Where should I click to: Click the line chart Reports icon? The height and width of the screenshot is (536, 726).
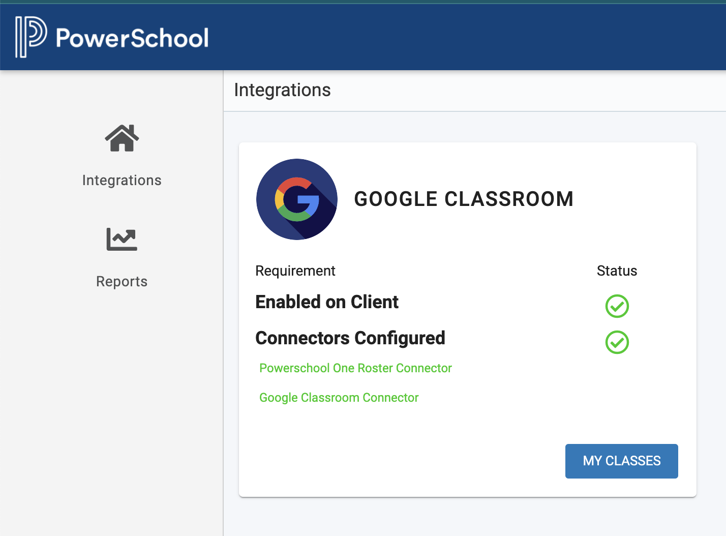pos(122,239)
